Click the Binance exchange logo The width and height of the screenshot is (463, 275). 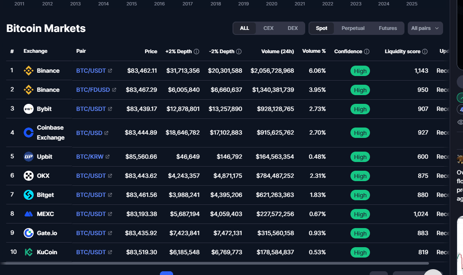coord(28,71)
